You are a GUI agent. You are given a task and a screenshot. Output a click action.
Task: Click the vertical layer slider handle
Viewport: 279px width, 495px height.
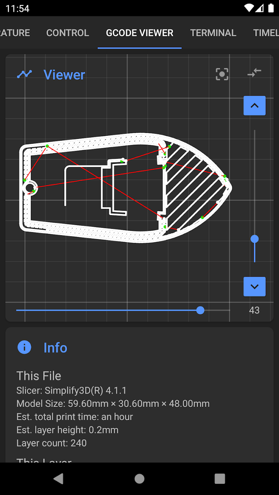pyautogui.click(x=255, y=239)
